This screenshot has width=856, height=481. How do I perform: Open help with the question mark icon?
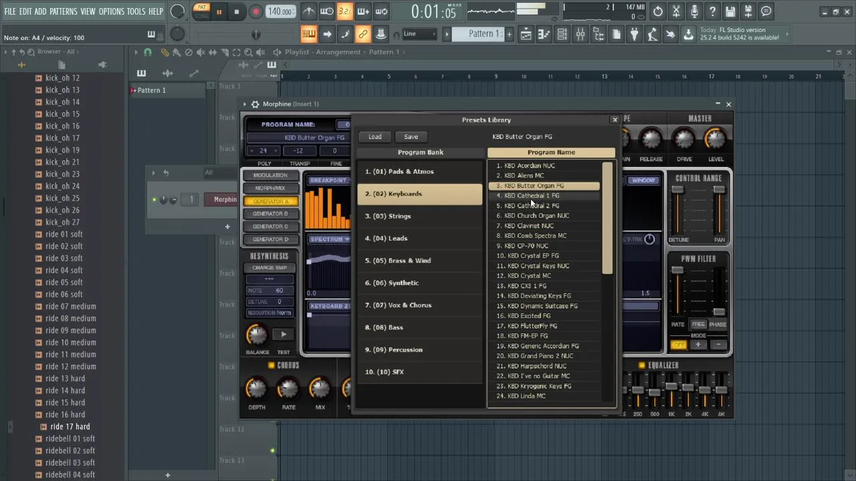[x=712, y=11]
